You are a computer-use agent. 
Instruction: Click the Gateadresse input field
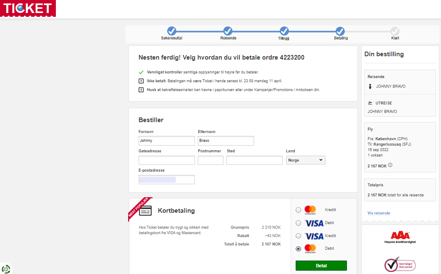coord(166,160)
